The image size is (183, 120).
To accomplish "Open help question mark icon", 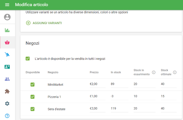I will [x=7, y=116].
